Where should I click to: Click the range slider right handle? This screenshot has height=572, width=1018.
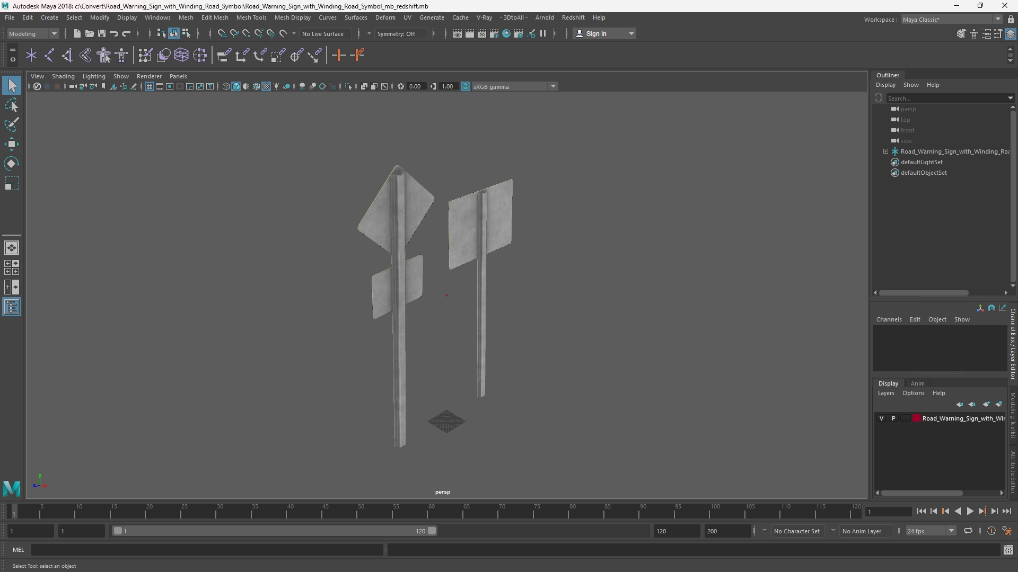pos(432,531)
